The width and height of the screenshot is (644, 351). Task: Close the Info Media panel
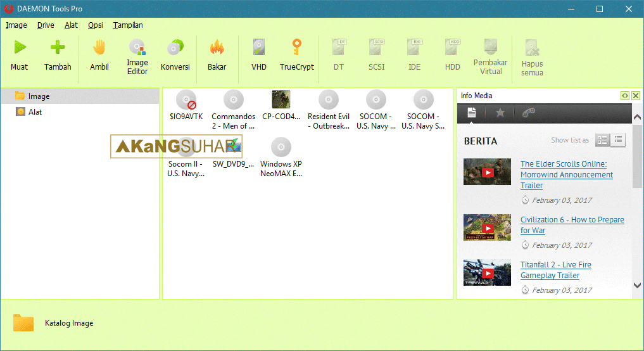tap(636, 96)
